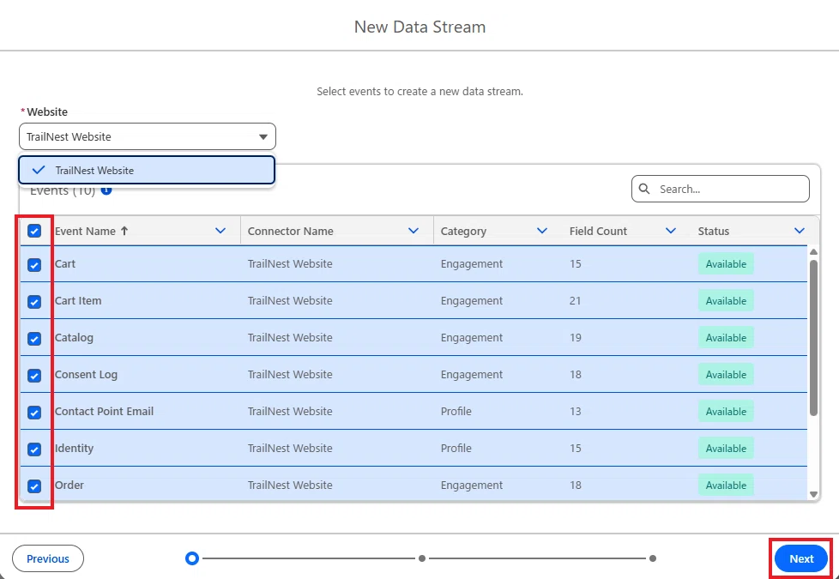Screen dimensions: 839x579
Task: Click the Event Name sort arrow
Action: tap(124, 231)
